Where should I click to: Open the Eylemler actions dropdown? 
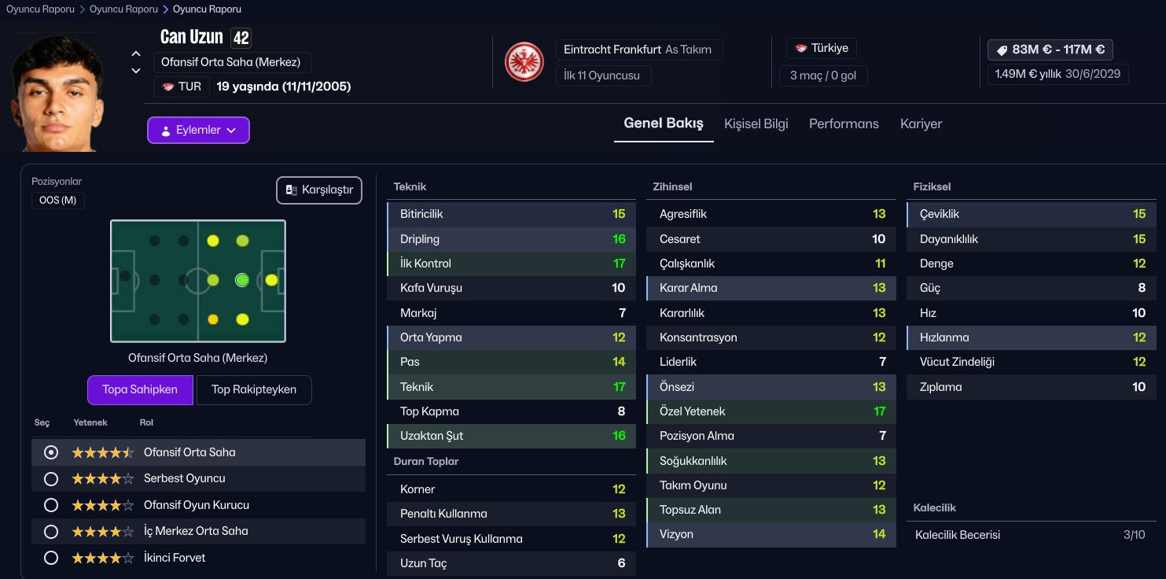198,131
